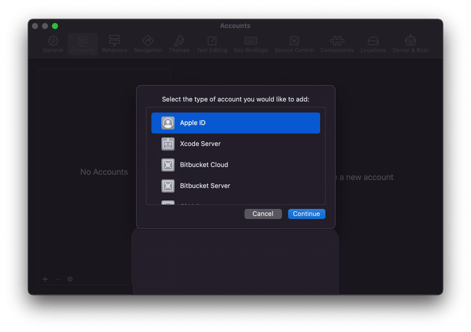Switch to the Source Control tab
The width and height of the screenshot is (471, 332).
point(294,44)
